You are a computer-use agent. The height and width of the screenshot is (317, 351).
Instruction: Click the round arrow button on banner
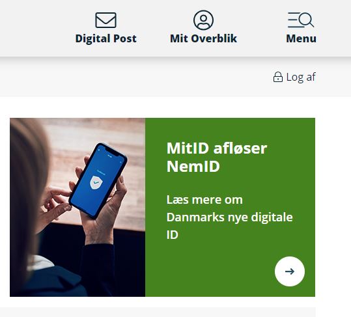[x=290, y=271]
